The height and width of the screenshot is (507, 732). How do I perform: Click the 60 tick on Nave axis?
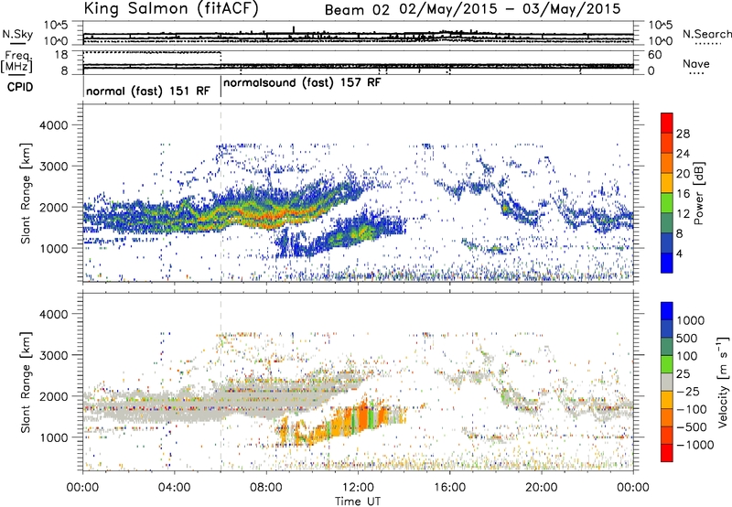pyautogui.click(x=655, y=55)
